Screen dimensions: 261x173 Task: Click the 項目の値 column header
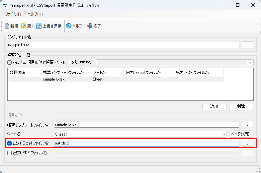tap(25, 73)
